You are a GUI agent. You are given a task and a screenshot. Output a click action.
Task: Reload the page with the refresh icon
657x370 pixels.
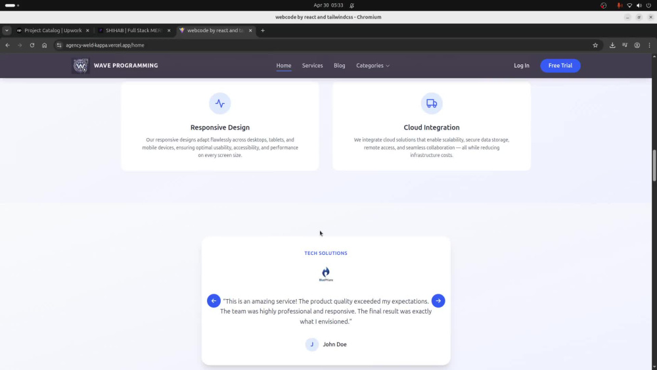coord(32,45)
